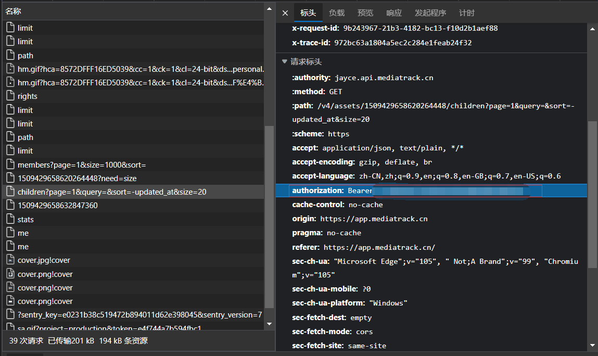
Task: Click the icon beside members?page=1 request
Action: coord(10,164)
